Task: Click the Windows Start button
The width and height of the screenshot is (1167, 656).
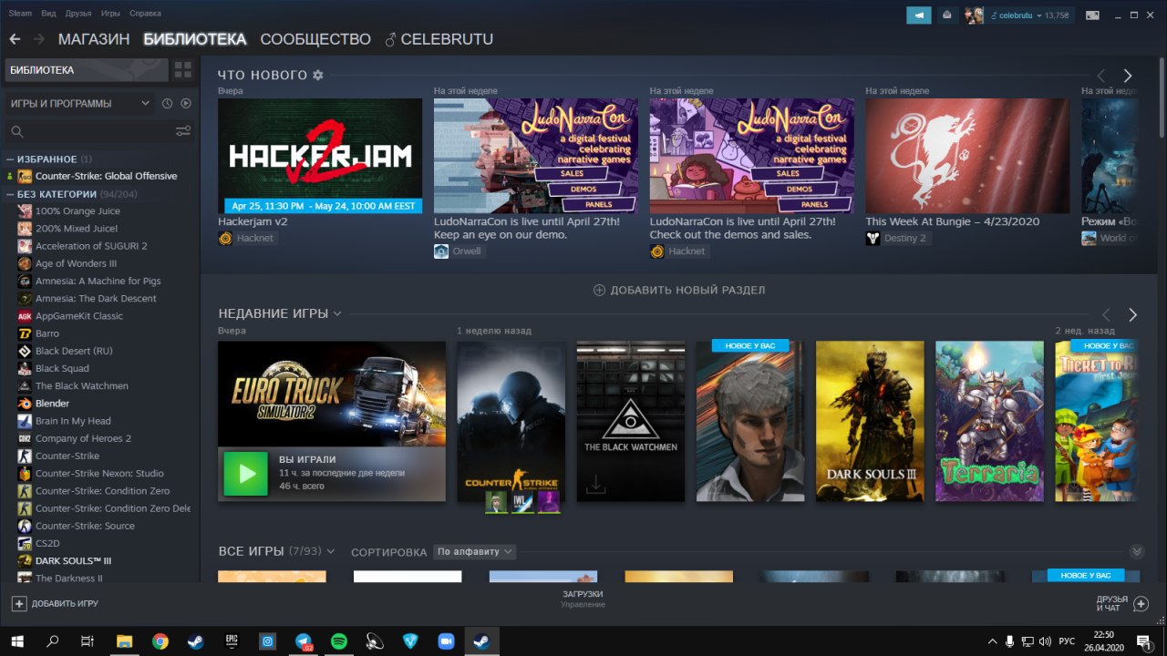Action: 17,641
